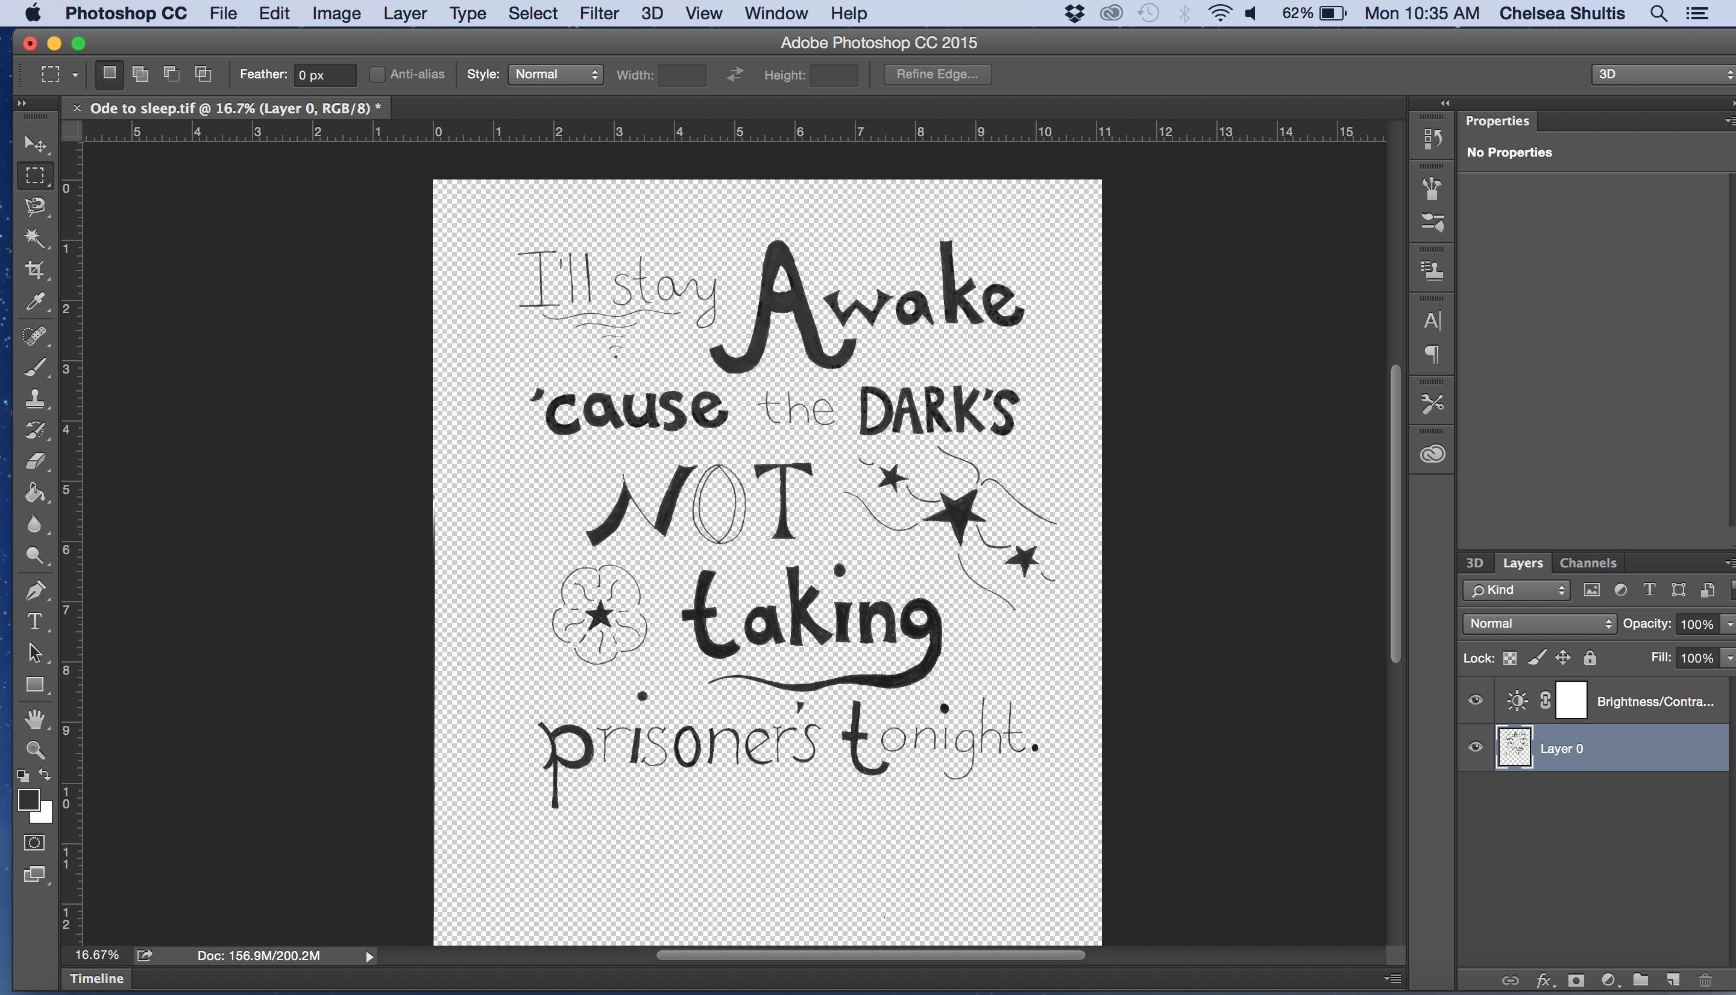Select the Crop tool
The height and width of the screenshot is (995, 1736).
click(35, 269)
